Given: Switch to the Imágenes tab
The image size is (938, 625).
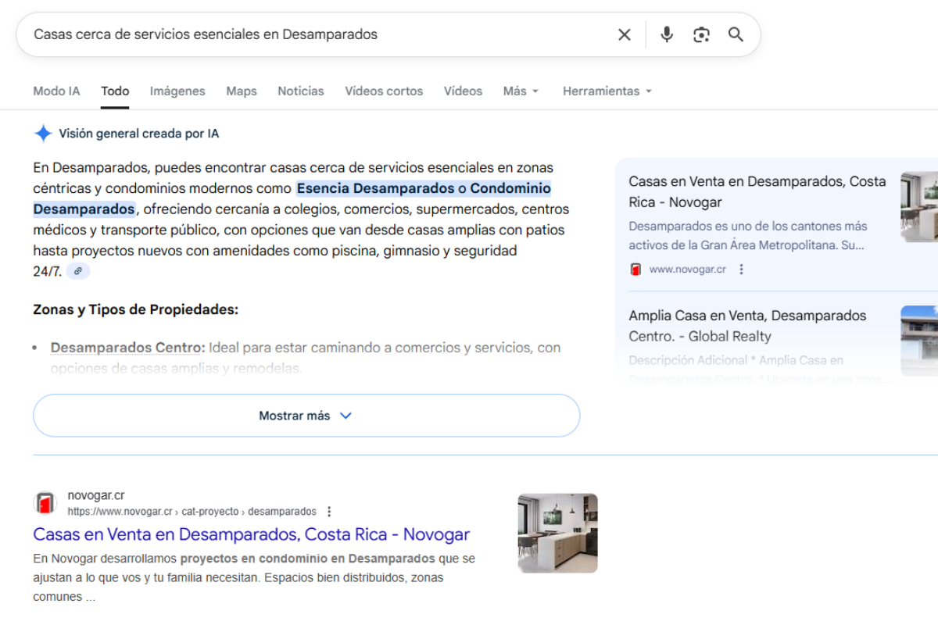Looking at the screenshot, I should 177,91.
